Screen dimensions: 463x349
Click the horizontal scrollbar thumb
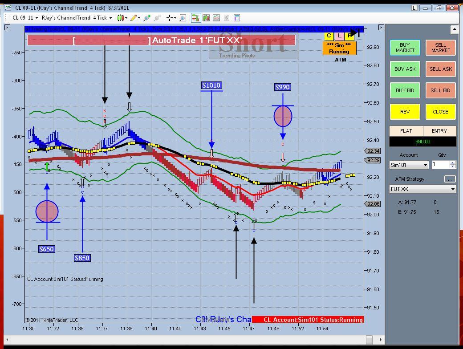(369, 340)
